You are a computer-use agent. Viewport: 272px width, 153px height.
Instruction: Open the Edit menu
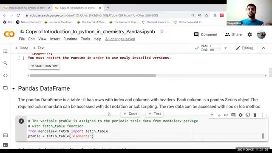pyautogui.click(x=31, y=39)
